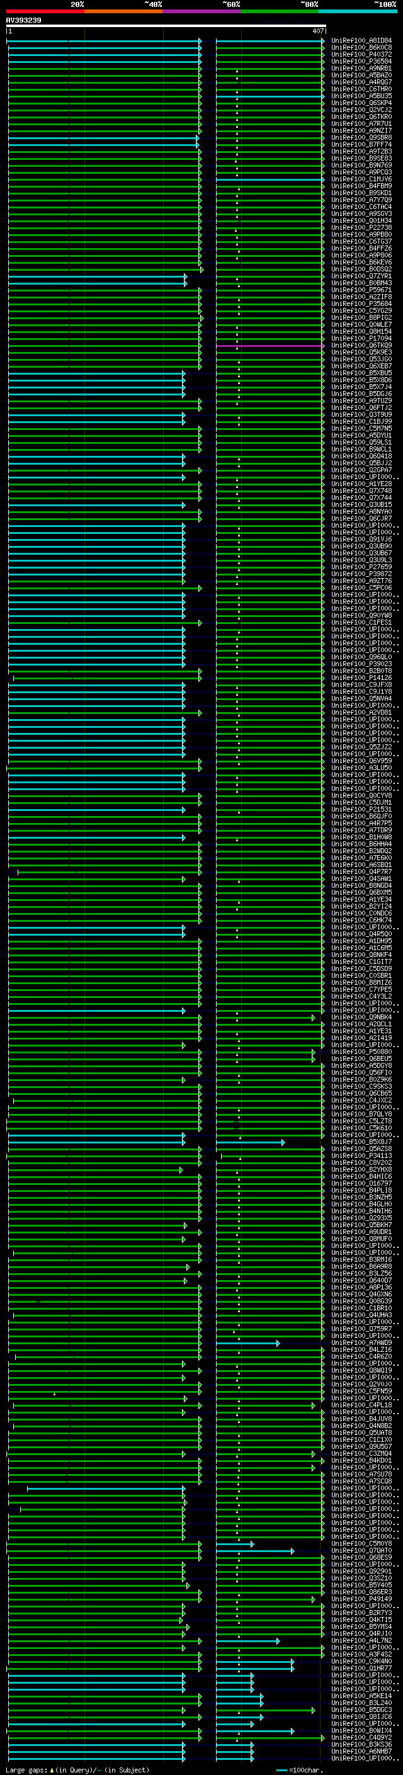Select hit label UniRef100_C5K610

[x=361, y=1128]
